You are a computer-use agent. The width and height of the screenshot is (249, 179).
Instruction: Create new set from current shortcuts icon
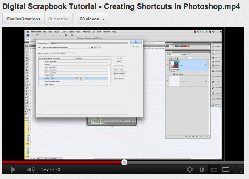pos(96,47)
